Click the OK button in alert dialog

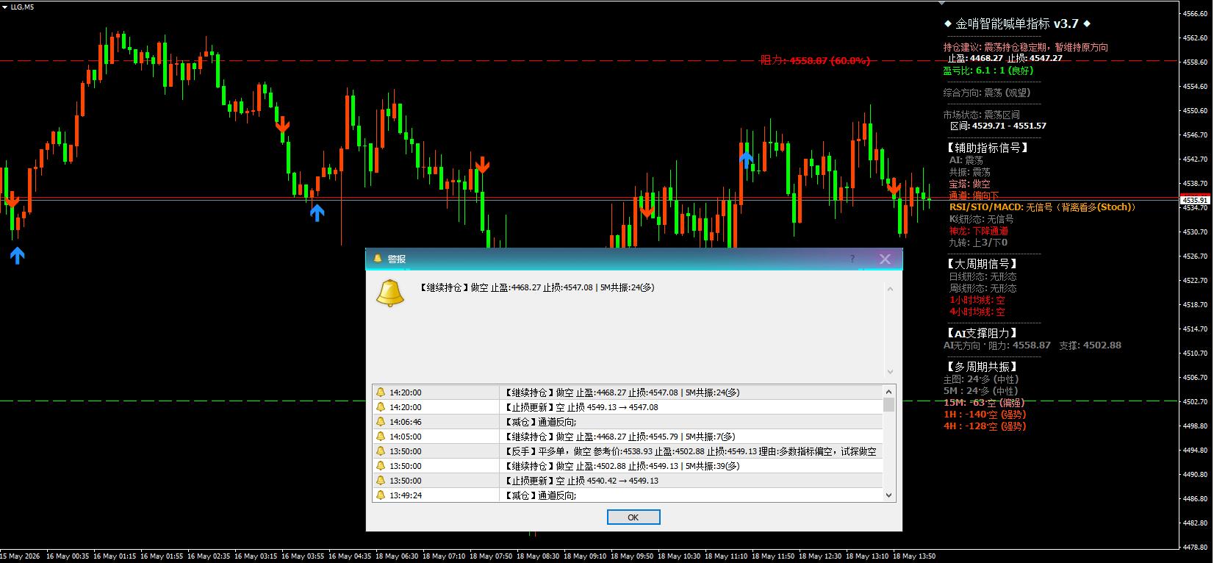click(x=633, y=517)
